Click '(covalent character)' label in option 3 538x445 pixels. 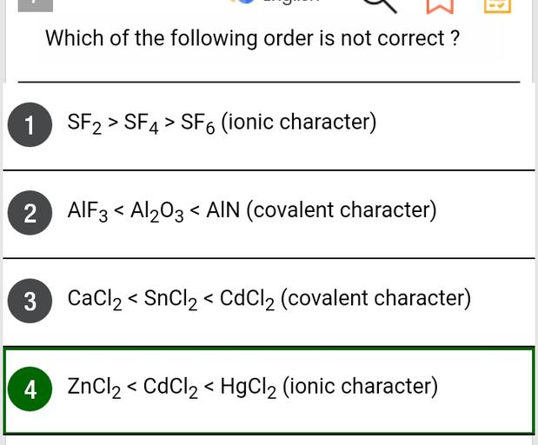pyautogui.click(x=376, y=299)
